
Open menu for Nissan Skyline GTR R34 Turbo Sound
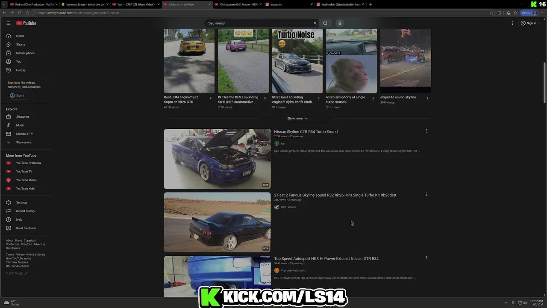pos(426,131)
